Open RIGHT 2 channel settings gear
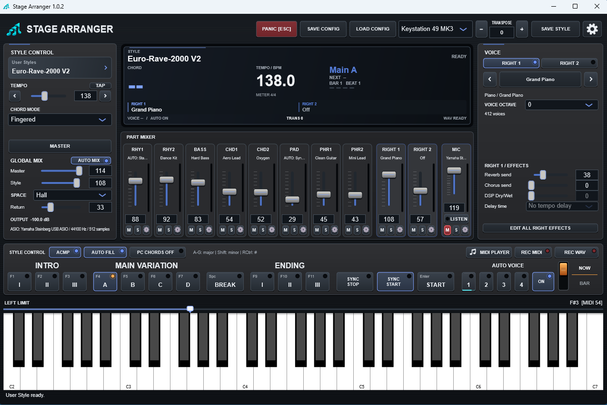607x405 pixels. click(x=431, y=230)
